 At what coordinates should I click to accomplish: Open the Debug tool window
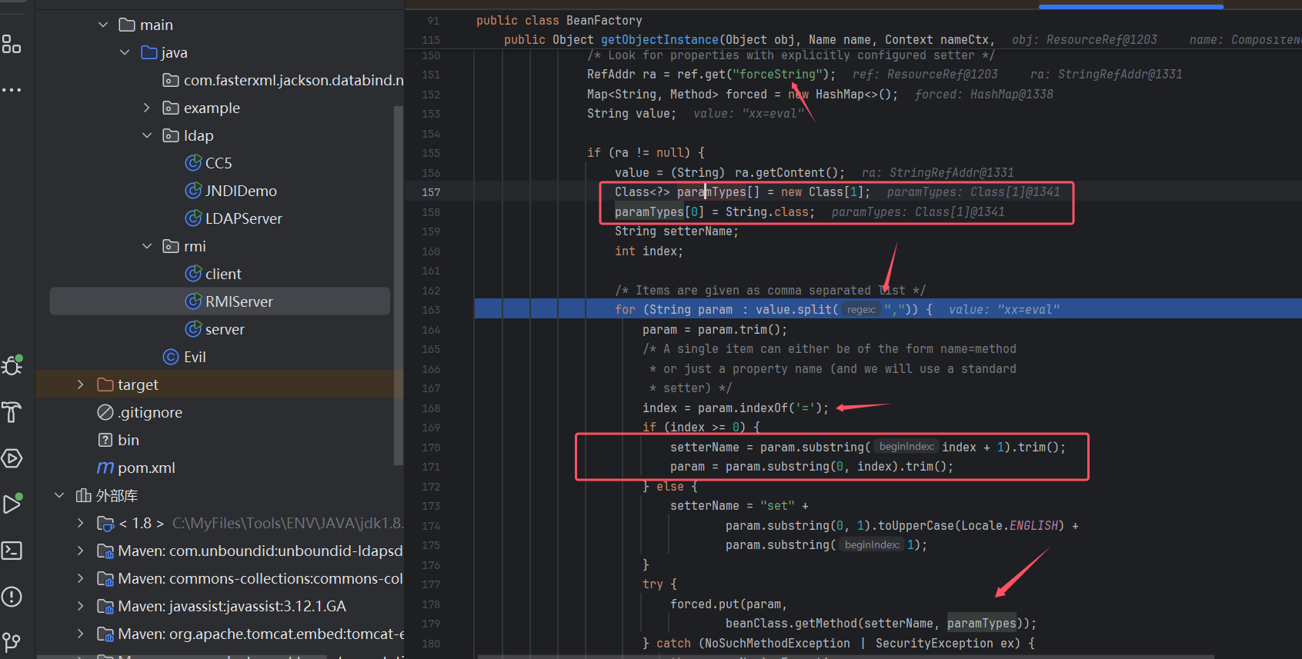(x=12, y=365)
